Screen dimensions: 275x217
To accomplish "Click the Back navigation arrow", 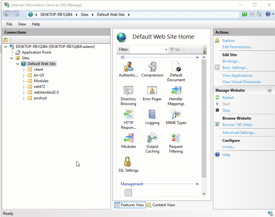I will 7,15.
